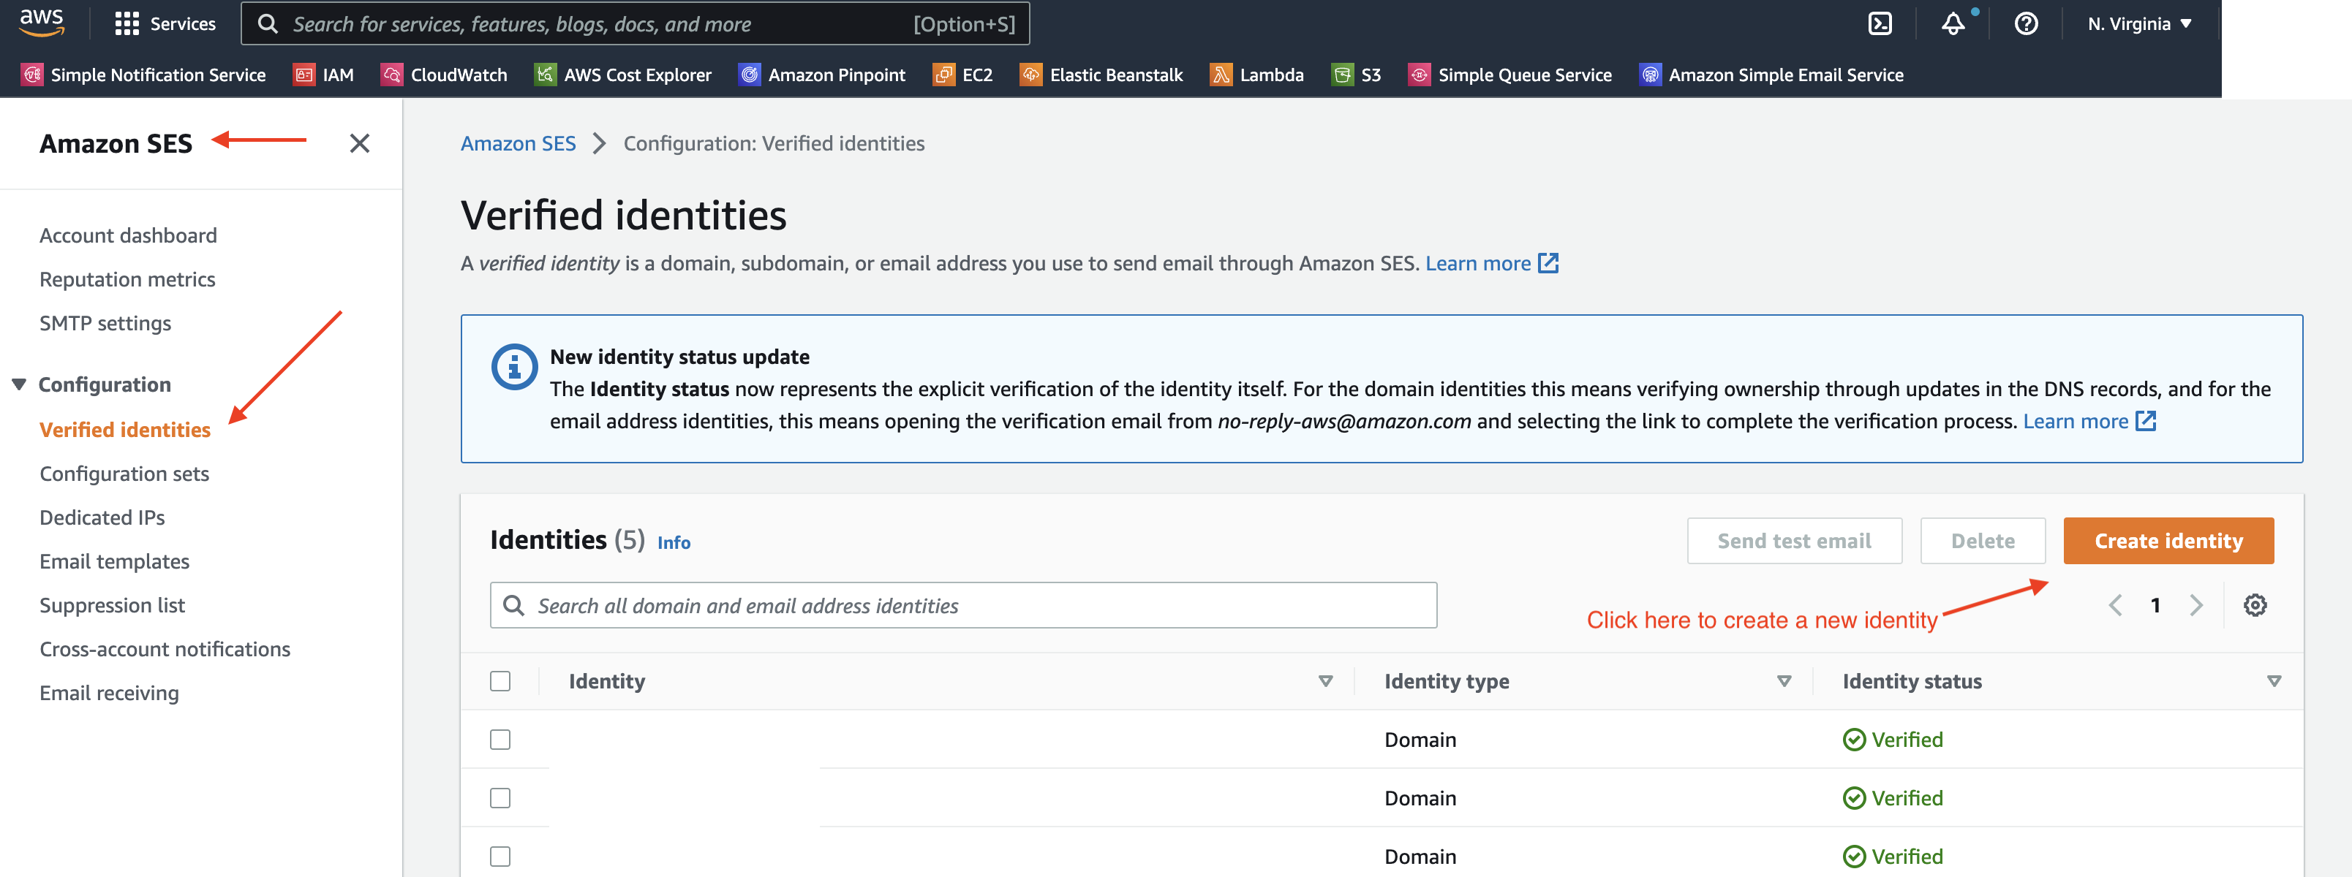Click Send test email button
2352x877 pixels.
tap(1794, 540)
